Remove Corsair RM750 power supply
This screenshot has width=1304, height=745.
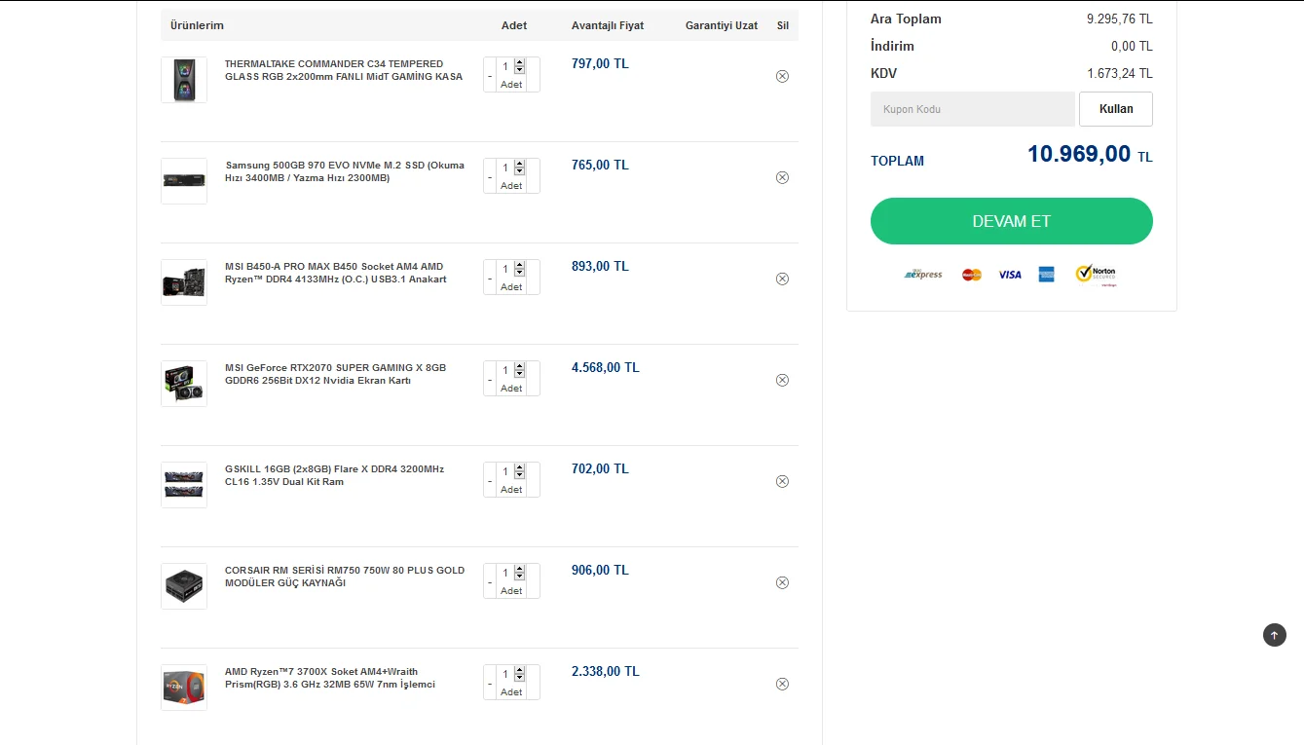tap(782, 582)
